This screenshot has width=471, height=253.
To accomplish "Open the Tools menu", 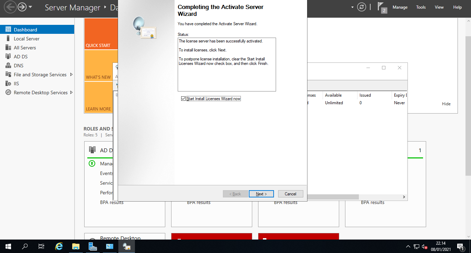I will 421,7.
